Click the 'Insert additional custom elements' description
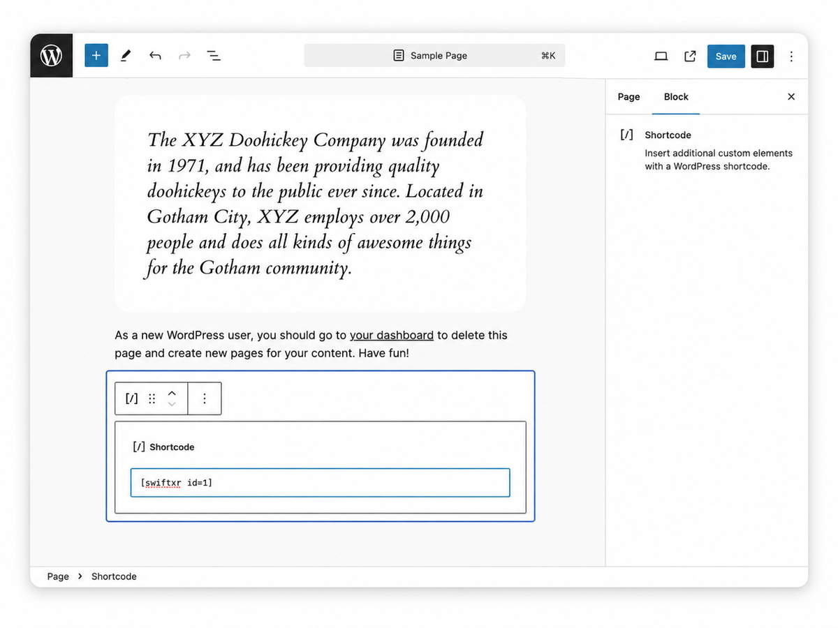 (719, 160)
